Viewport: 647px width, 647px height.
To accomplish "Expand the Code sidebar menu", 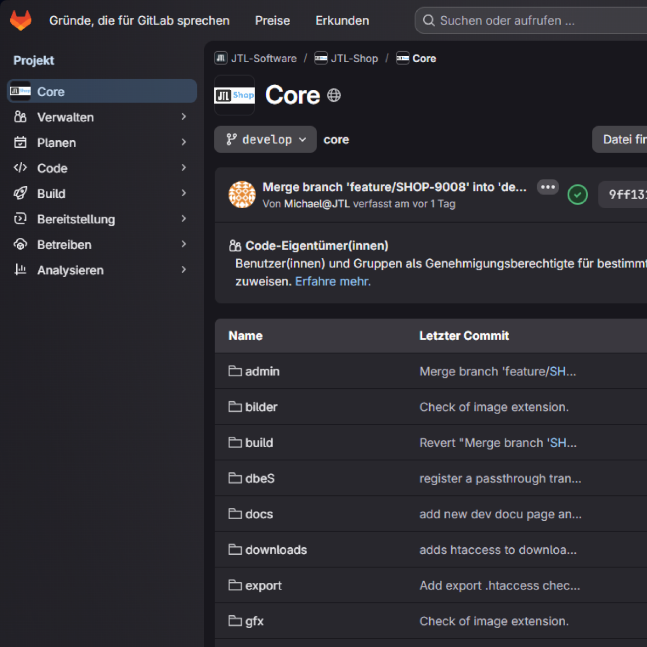I will (102, 168).
